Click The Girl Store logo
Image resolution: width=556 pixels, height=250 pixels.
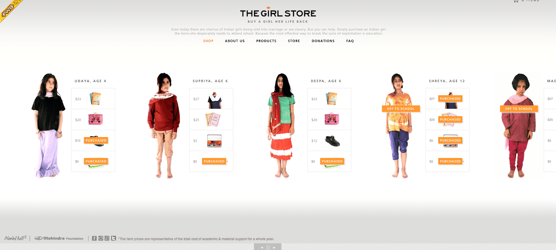click(278, 13)
